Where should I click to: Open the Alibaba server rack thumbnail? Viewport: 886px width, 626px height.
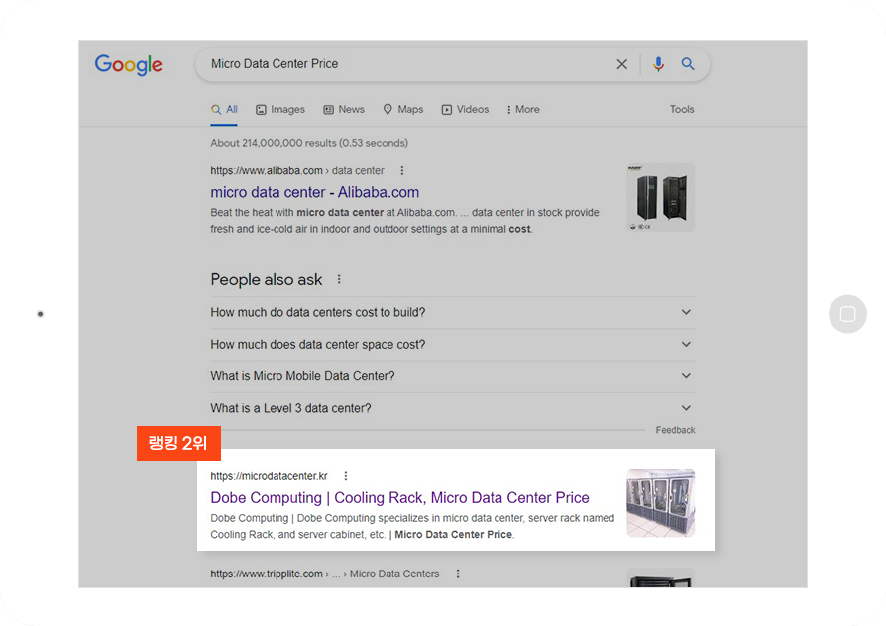coord(661,197)
